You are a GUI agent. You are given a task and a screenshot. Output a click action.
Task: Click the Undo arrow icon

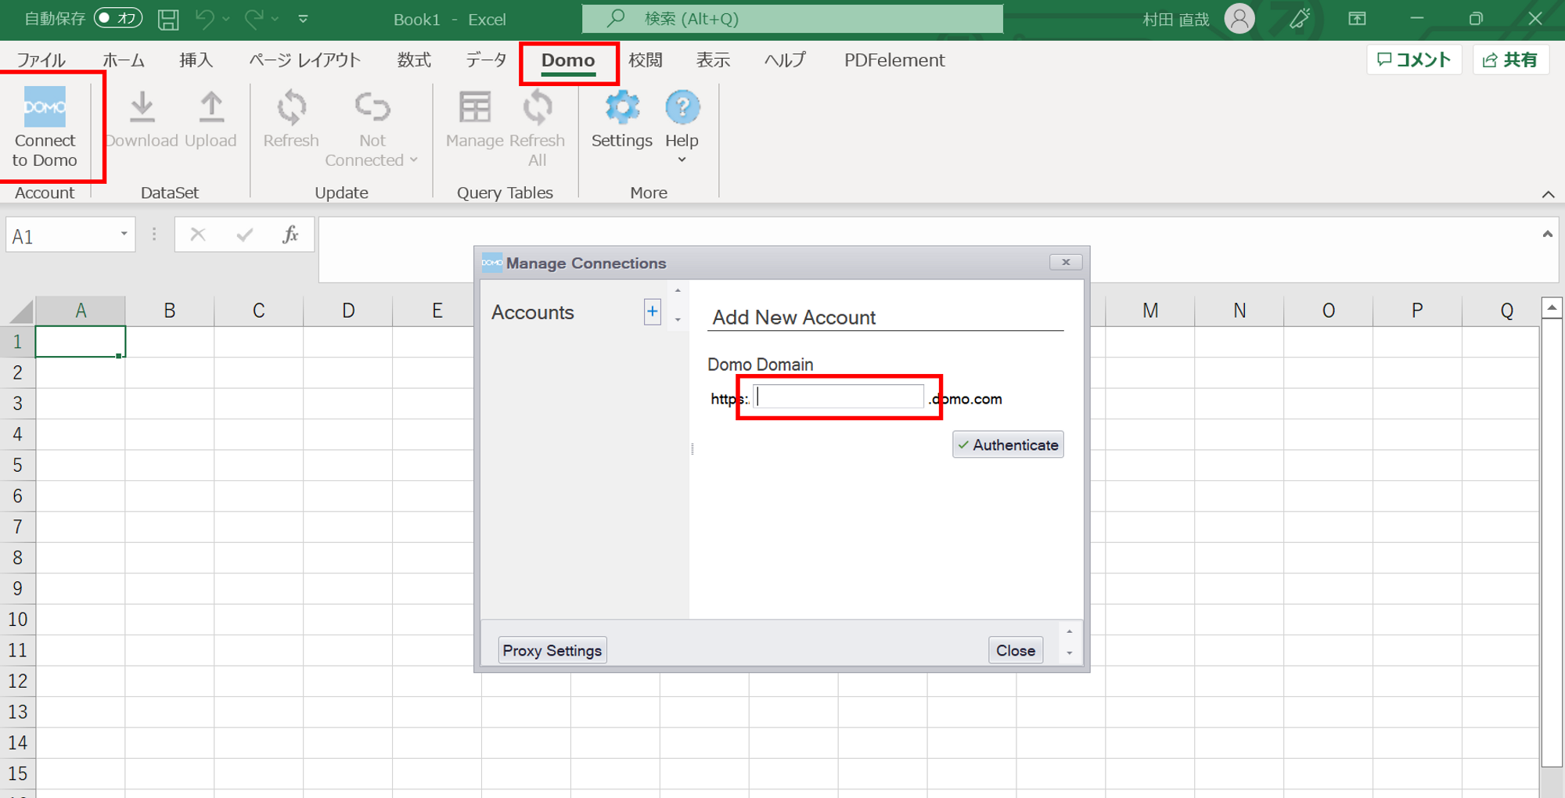pos(204,19)
